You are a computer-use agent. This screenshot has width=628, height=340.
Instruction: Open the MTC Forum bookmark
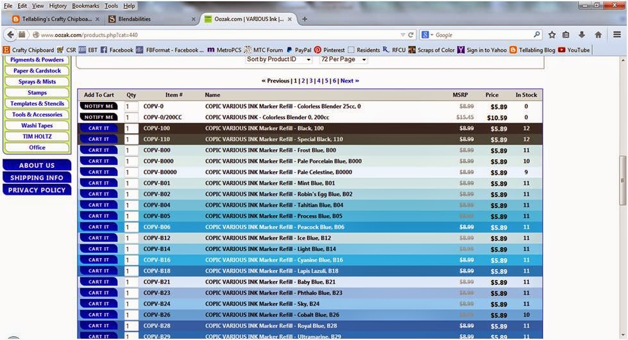click(x=263, y=50)
